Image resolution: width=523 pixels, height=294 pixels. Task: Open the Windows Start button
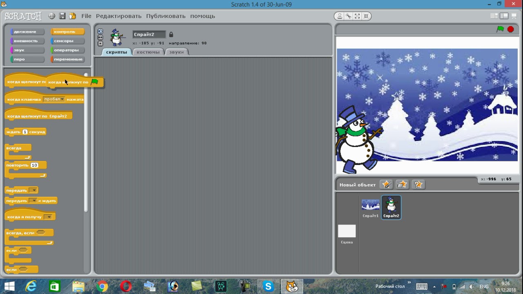[9, 286]
